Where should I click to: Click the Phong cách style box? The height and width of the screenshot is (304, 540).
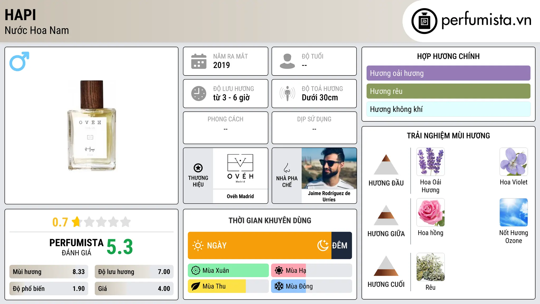225,128
